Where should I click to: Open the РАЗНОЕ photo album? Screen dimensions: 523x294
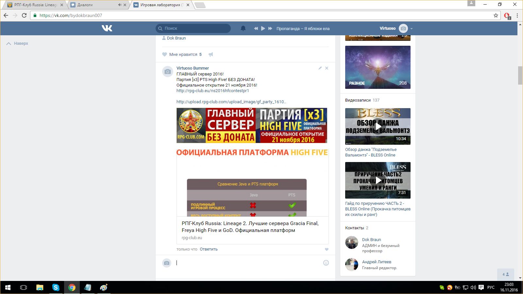(378, 67)
